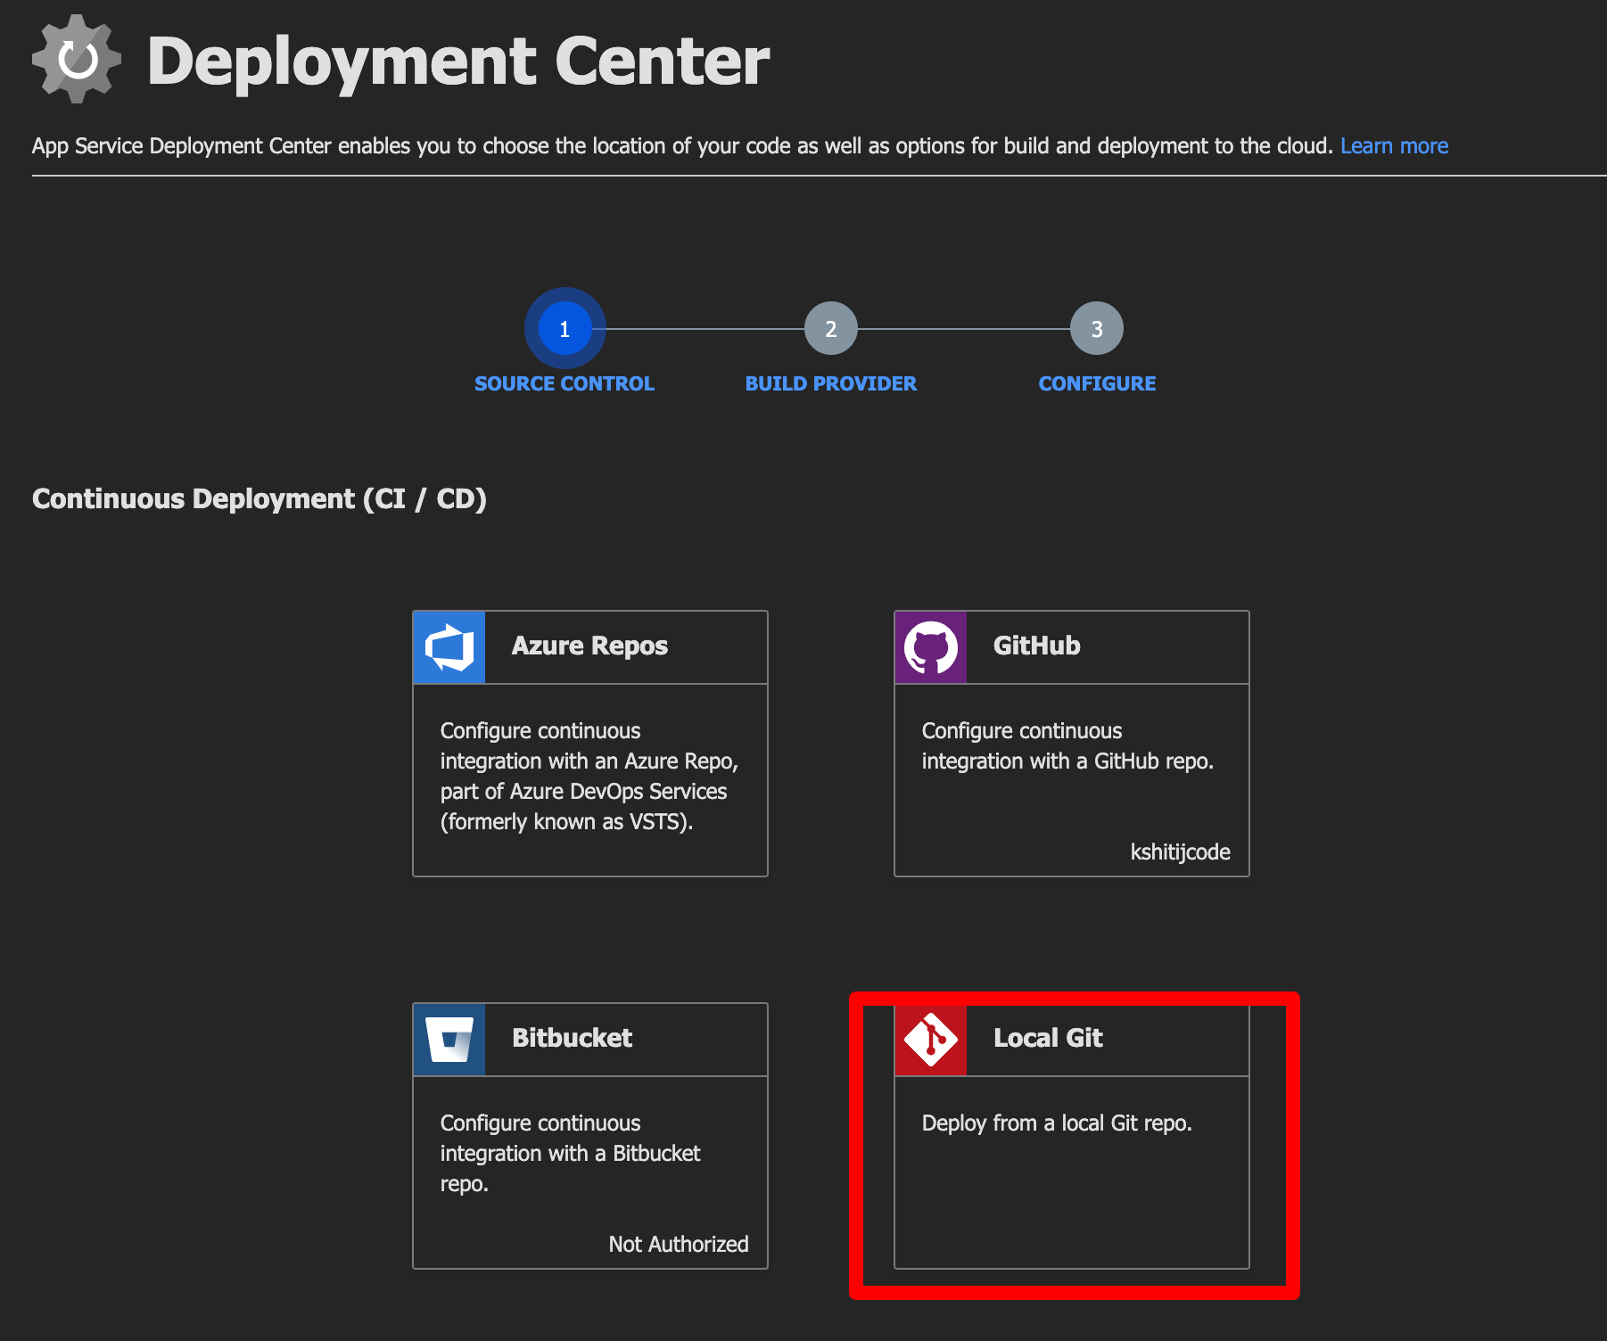Select the GitHub card title
The width and height of the screenshot is (1607, 1341).
[x=1037, y=646]
